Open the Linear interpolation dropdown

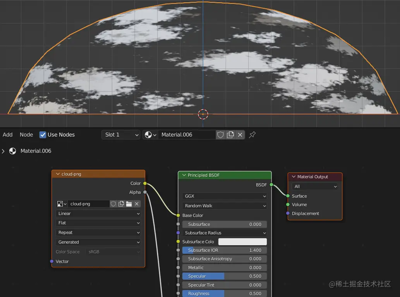98,213
